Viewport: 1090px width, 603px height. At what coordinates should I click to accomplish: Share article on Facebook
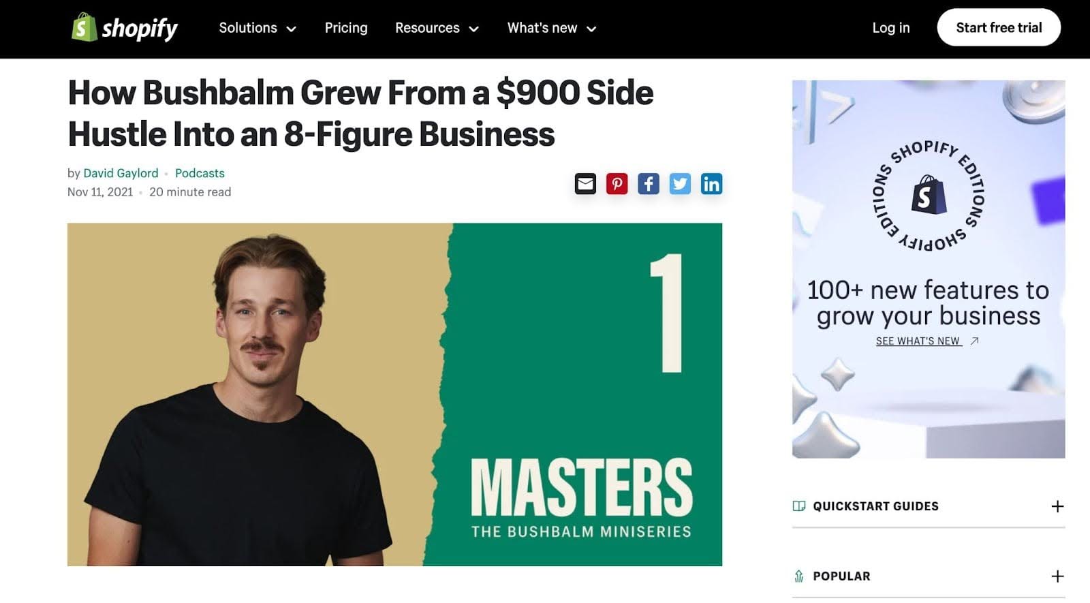pyautogui.click(x=649, y=184)
